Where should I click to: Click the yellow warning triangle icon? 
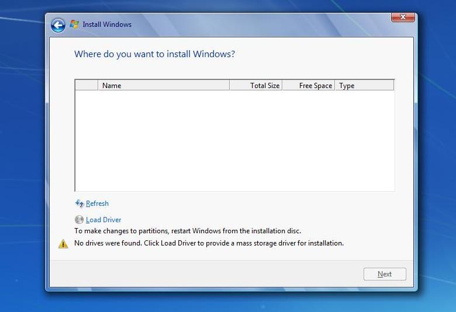63,244
